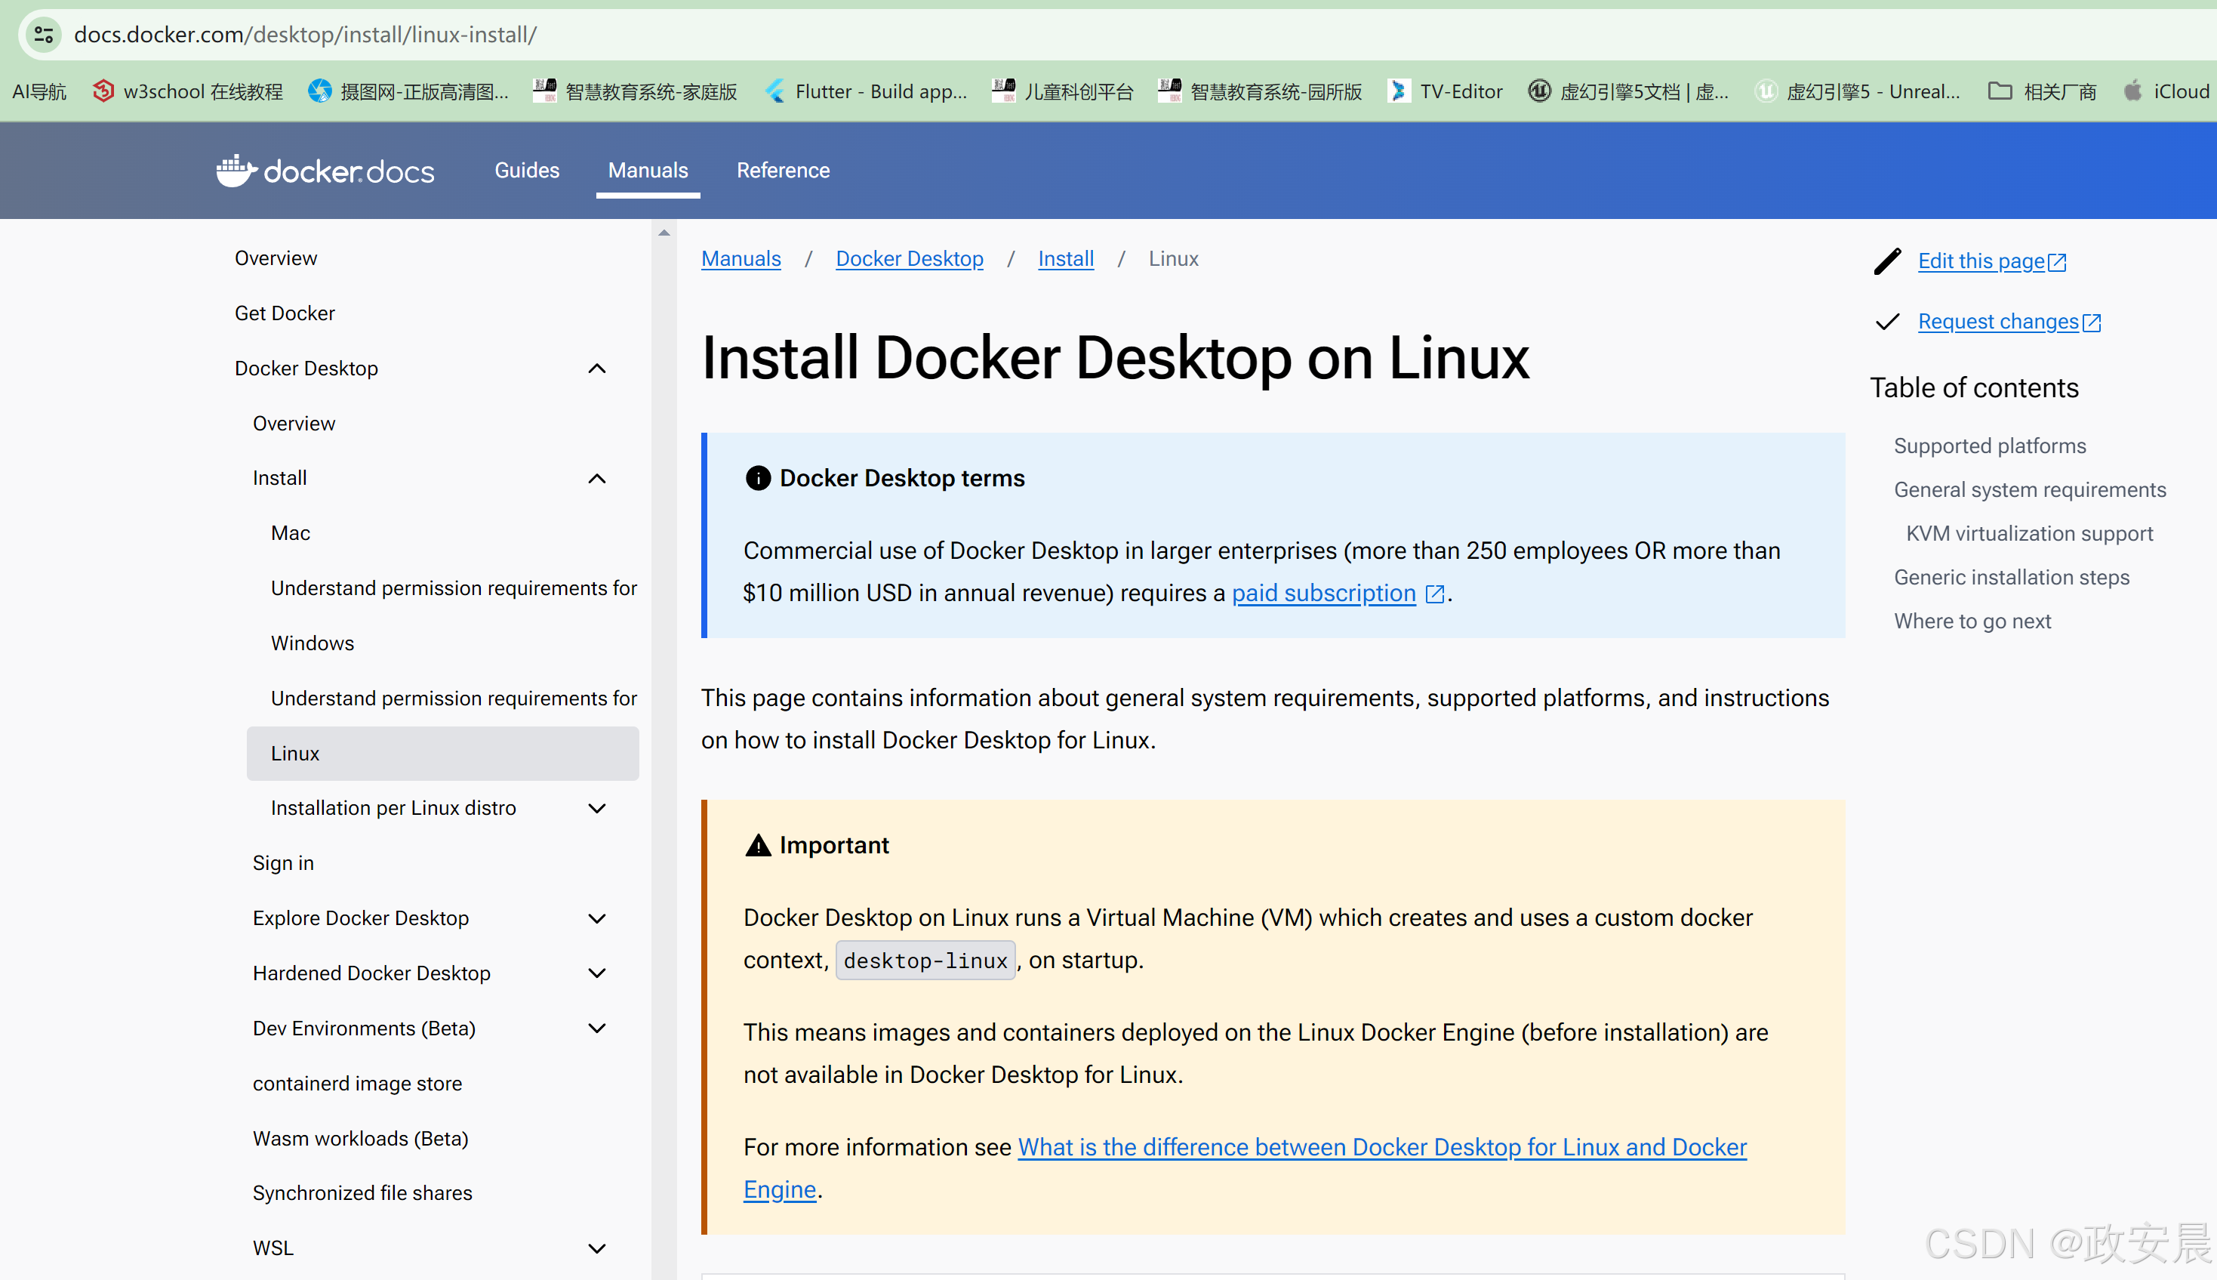The image size is (2217, 1280).
Task: Click the Edit this page link
Action: (x=1991, y=261)
